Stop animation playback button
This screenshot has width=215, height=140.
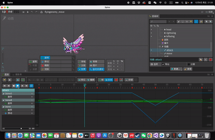click(x=18, y=86)
